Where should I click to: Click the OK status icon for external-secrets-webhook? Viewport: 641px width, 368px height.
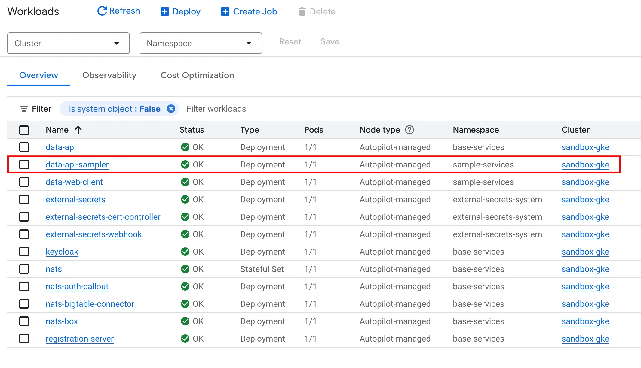point(185,234)
